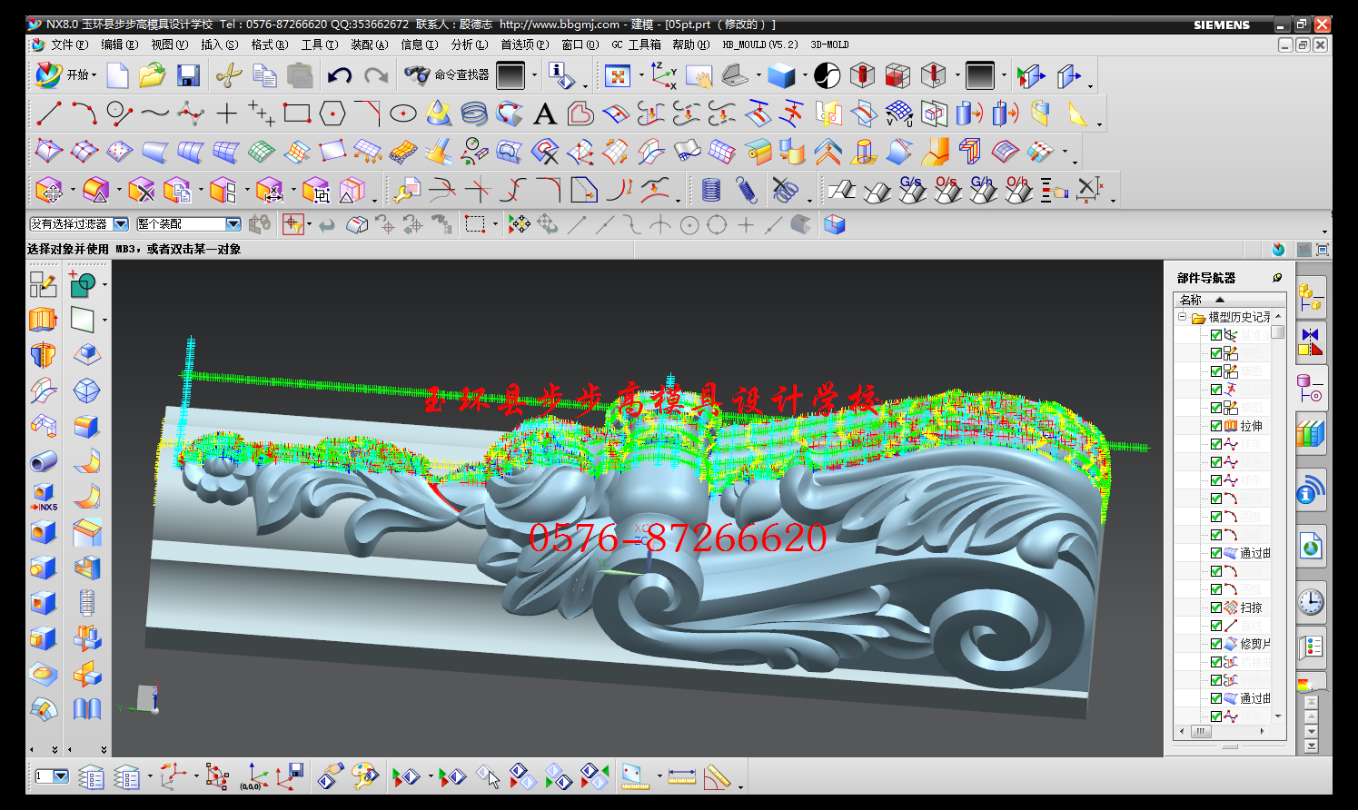1358x810 pixels.
Task: Undo the last modeling operation
Action: tap(340, 75)
